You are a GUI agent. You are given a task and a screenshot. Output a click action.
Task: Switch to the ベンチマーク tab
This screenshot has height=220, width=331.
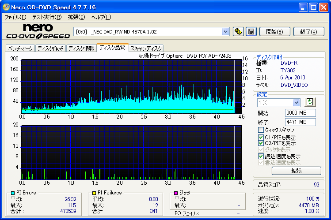20,48
